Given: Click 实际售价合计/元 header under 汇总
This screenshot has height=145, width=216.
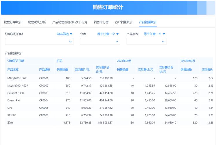Looking at the screenshot, I should coord(103,70).
